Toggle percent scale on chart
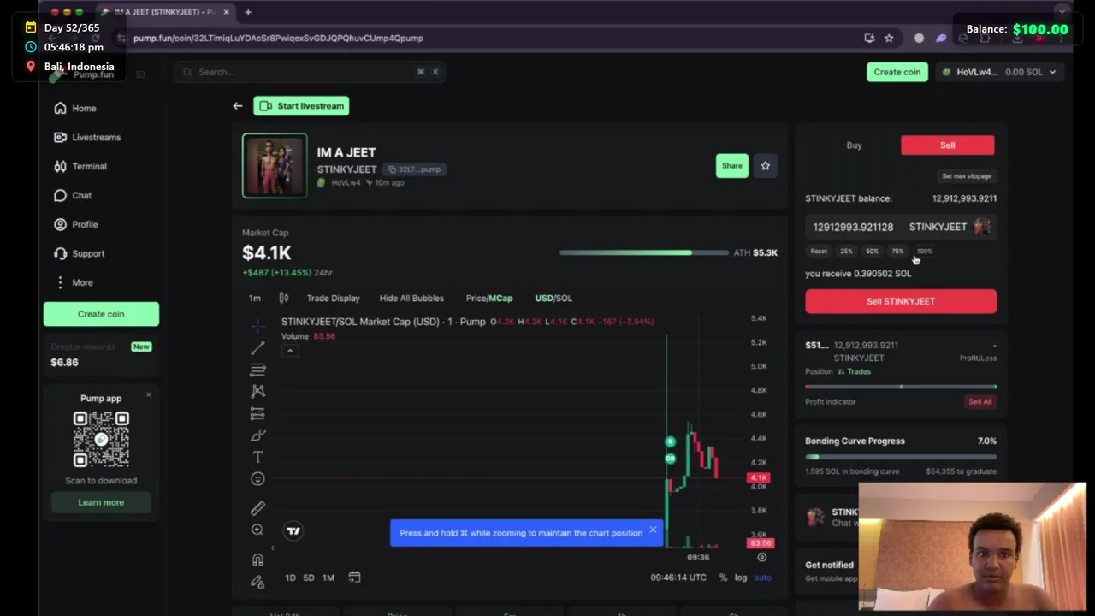1095x616 pixels. click(x=723, y=577)
